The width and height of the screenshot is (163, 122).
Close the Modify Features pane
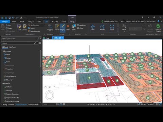tap(40, 38)
